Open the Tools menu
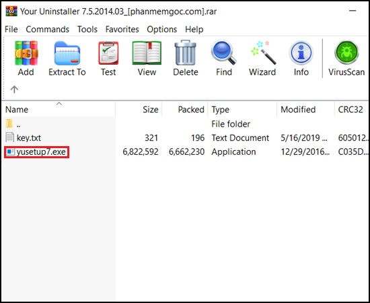 pos(87,29)
